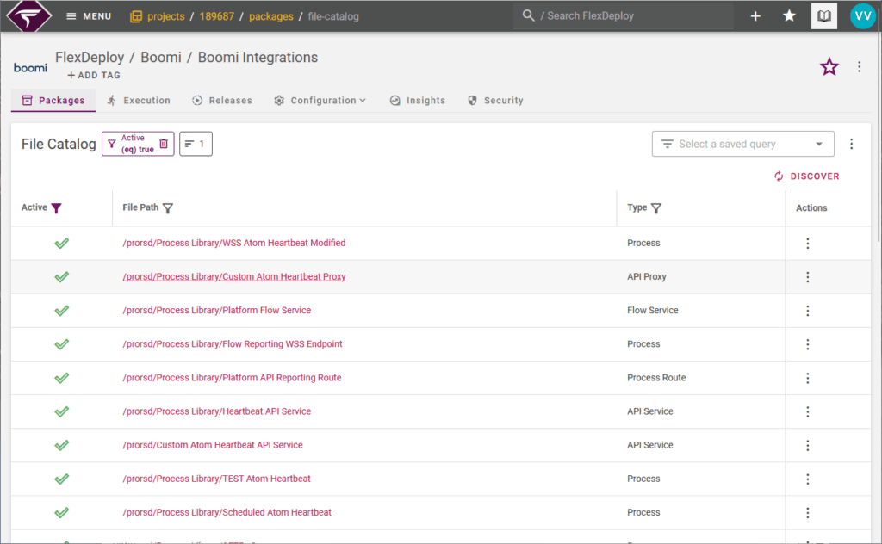Toggle active checkmark for Platform Flow Service
This screenshot has height=544, width=882.
(62, 311)
